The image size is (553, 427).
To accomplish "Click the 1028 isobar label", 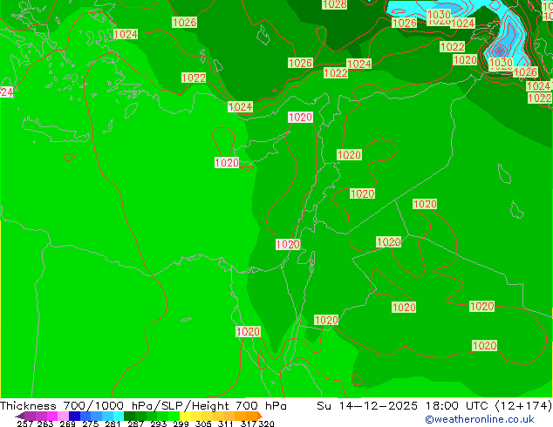I will [x=334, y=3].
